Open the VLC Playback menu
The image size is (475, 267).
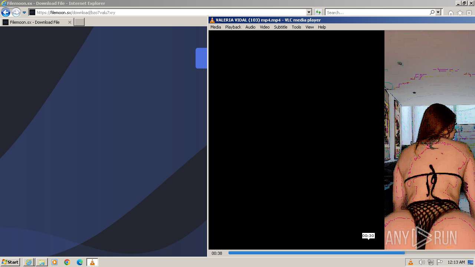click(233, 27)
